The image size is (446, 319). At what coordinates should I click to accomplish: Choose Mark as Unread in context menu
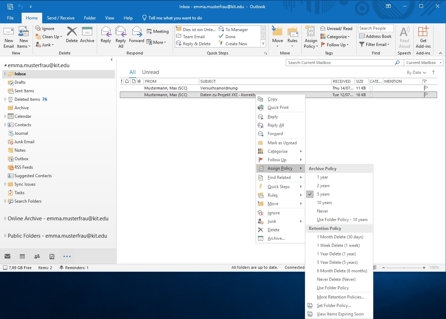[282, 143]
